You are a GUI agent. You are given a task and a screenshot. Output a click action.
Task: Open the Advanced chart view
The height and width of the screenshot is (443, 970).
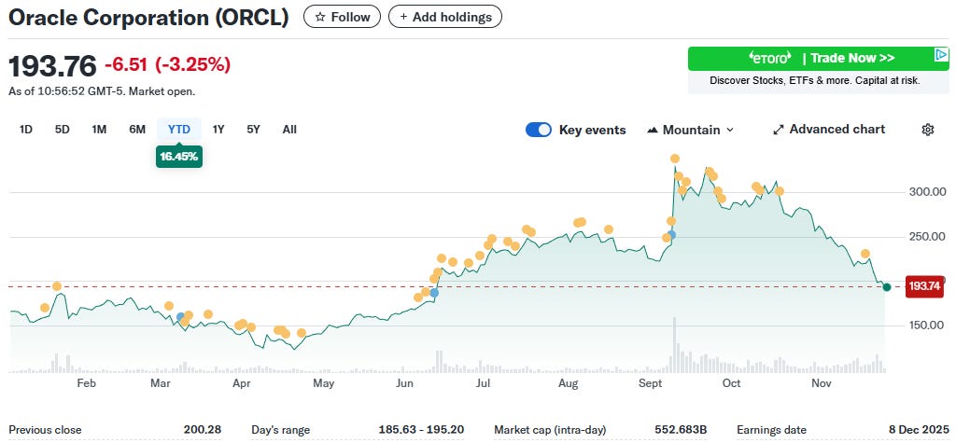(x=829, y=129)
